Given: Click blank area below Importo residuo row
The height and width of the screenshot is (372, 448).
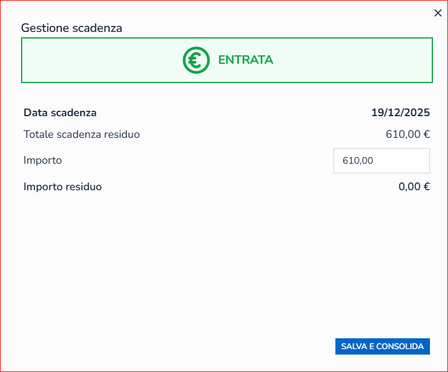Looking at the screenshot, I should [223, 253].
